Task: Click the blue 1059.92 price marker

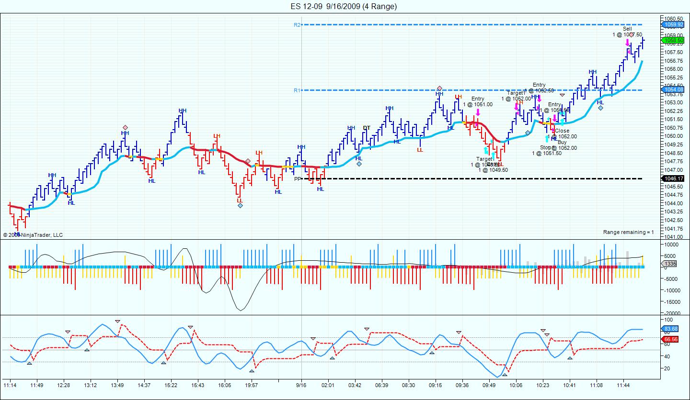Action: pyautogui.click(x=672, y=24)
